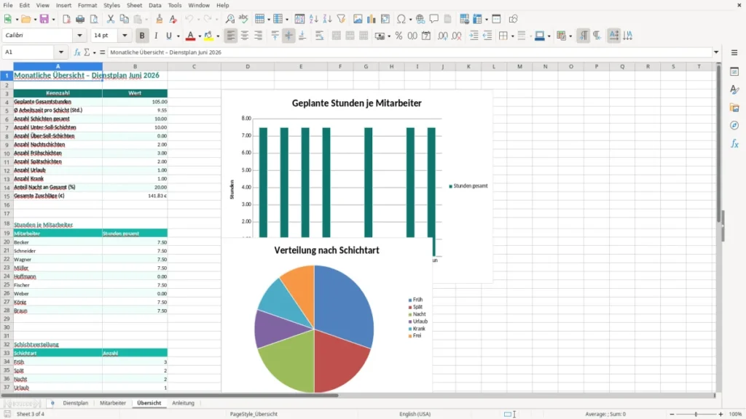746x419 pixels.
Task: Open background color dropdown arrow
Action: pos(218,36)
